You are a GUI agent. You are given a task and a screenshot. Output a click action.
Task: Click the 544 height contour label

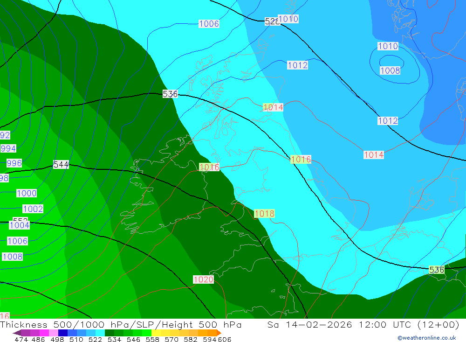pos(61,164)
